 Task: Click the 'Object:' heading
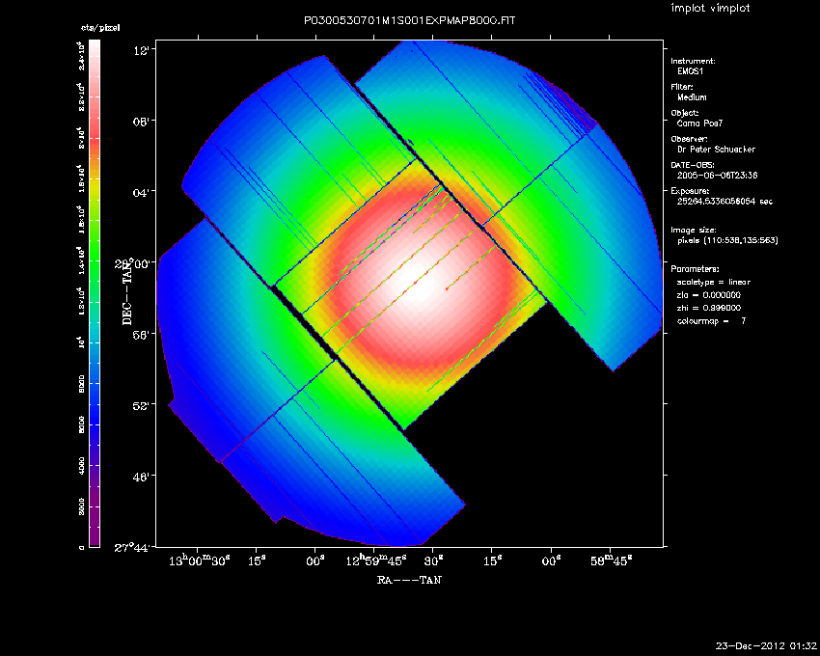coord(685,113)
